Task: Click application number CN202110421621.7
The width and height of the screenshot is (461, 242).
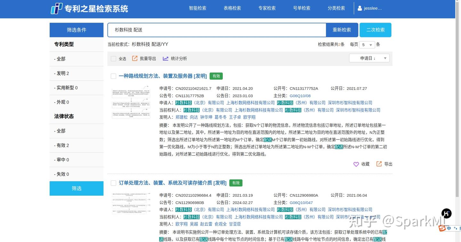Action: 193,88
